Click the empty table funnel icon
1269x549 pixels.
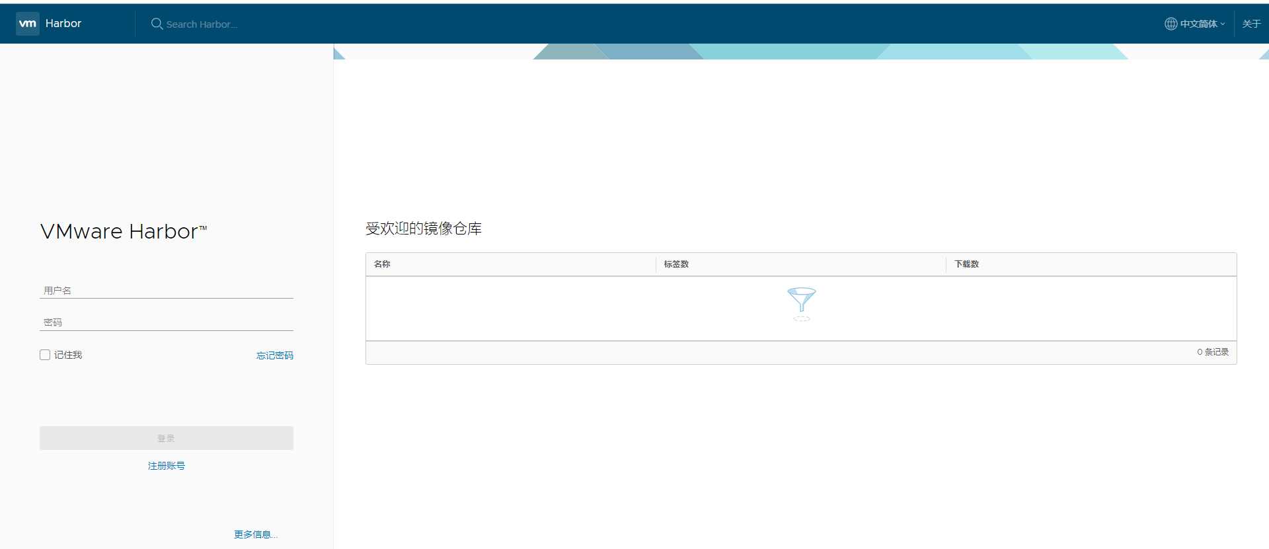(802, 304)
